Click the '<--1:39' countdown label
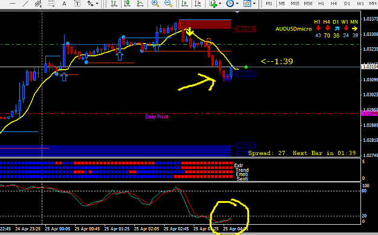Screen dimensions: 378x235 pyautogui.click(x=277, y=61)
